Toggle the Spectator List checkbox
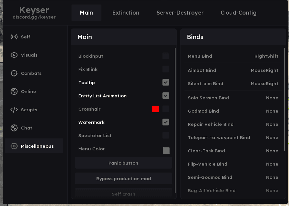 [166, 135]
